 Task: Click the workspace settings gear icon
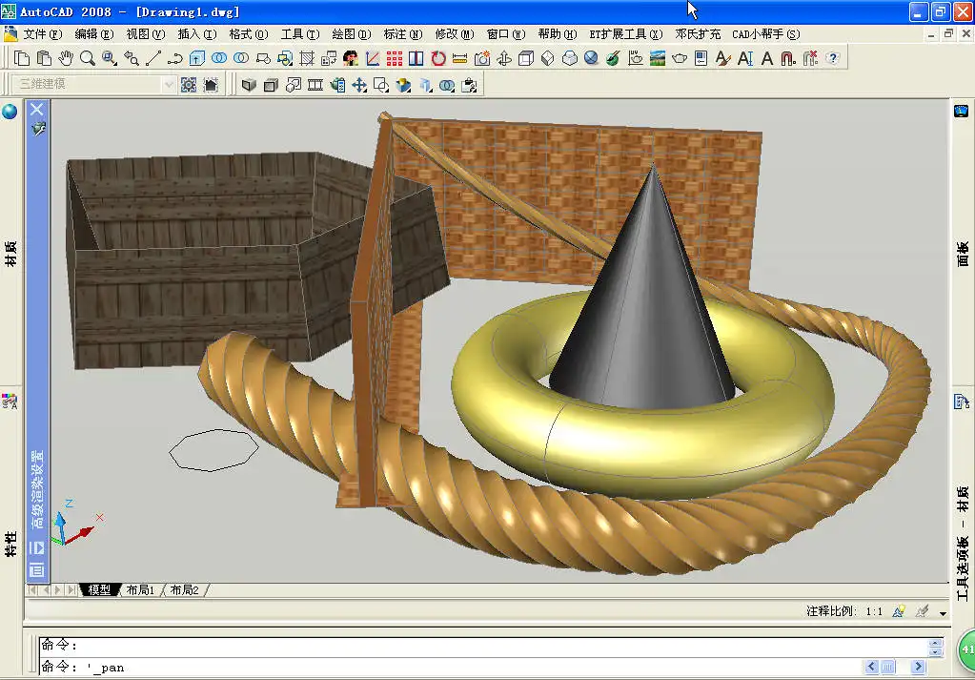click(189, 85)
